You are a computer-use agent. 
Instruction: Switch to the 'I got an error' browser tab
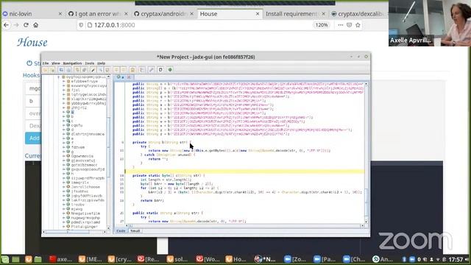coord(97,14)
